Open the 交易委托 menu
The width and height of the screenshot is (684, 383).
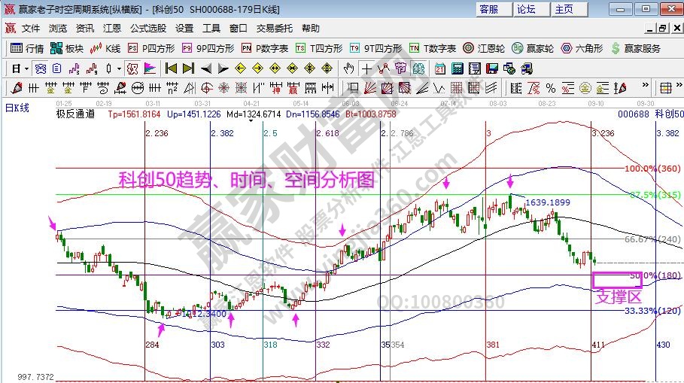pyautogui.click(x=275, y=29)
